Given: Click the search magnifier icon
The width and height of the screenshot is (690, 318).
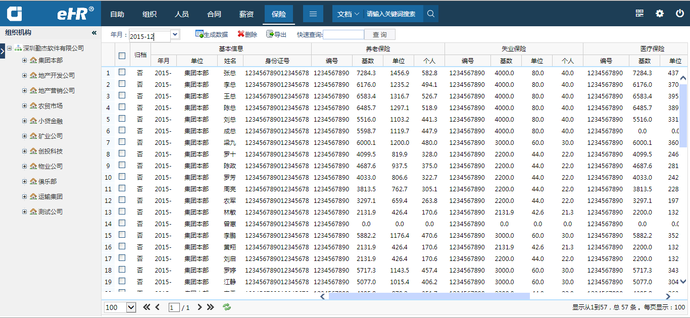Looking at the screenshot, I should (431, 14).
